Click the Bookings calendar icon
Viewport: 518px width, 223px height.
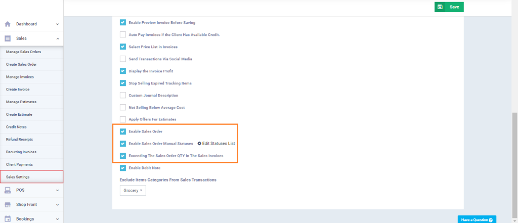(8, 218)
